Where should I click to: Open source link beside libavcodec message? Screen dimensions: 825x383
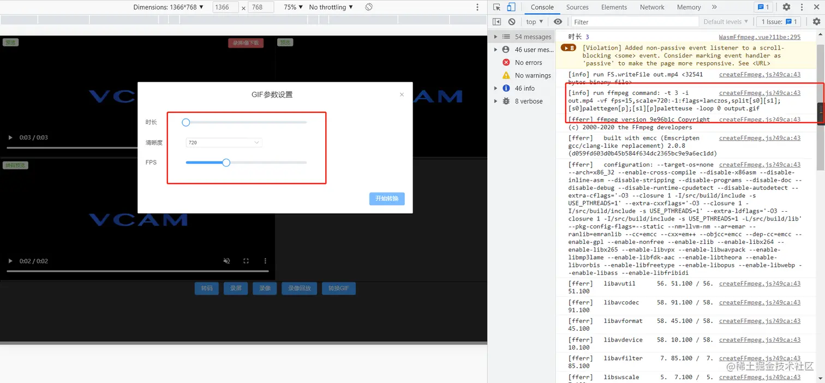click(x=760, y=302)
